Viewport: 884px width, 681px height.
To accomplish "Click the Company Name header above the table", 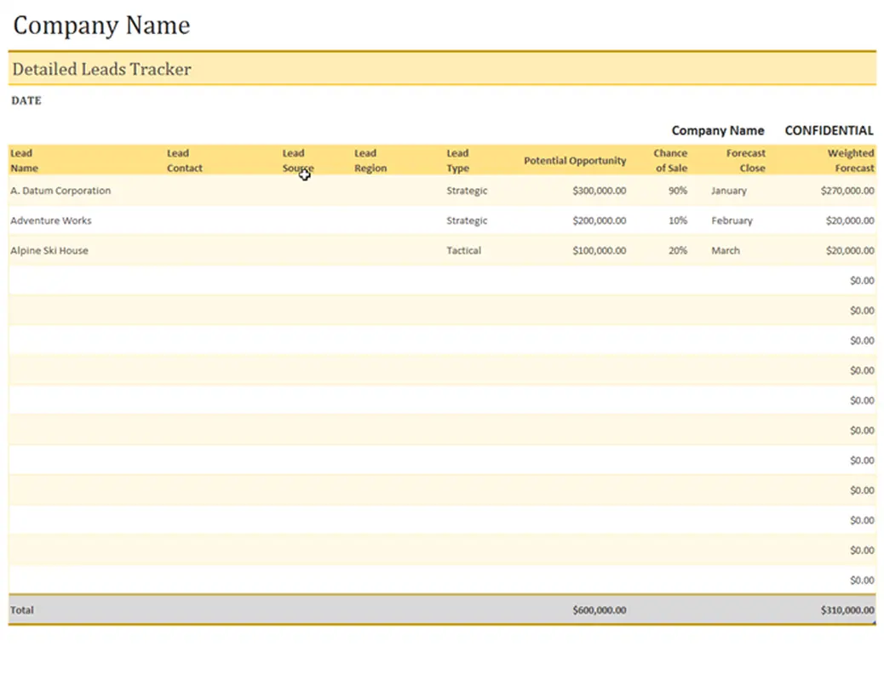I will click(x=718, y=130).
